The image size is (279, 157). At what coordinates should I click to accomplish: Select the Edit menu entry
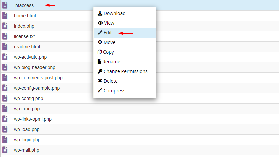point(124,33)
